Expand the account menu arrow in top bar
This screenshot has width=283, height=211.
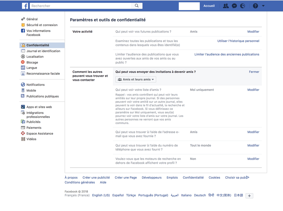pyautogui.click(x=263, y=6)
